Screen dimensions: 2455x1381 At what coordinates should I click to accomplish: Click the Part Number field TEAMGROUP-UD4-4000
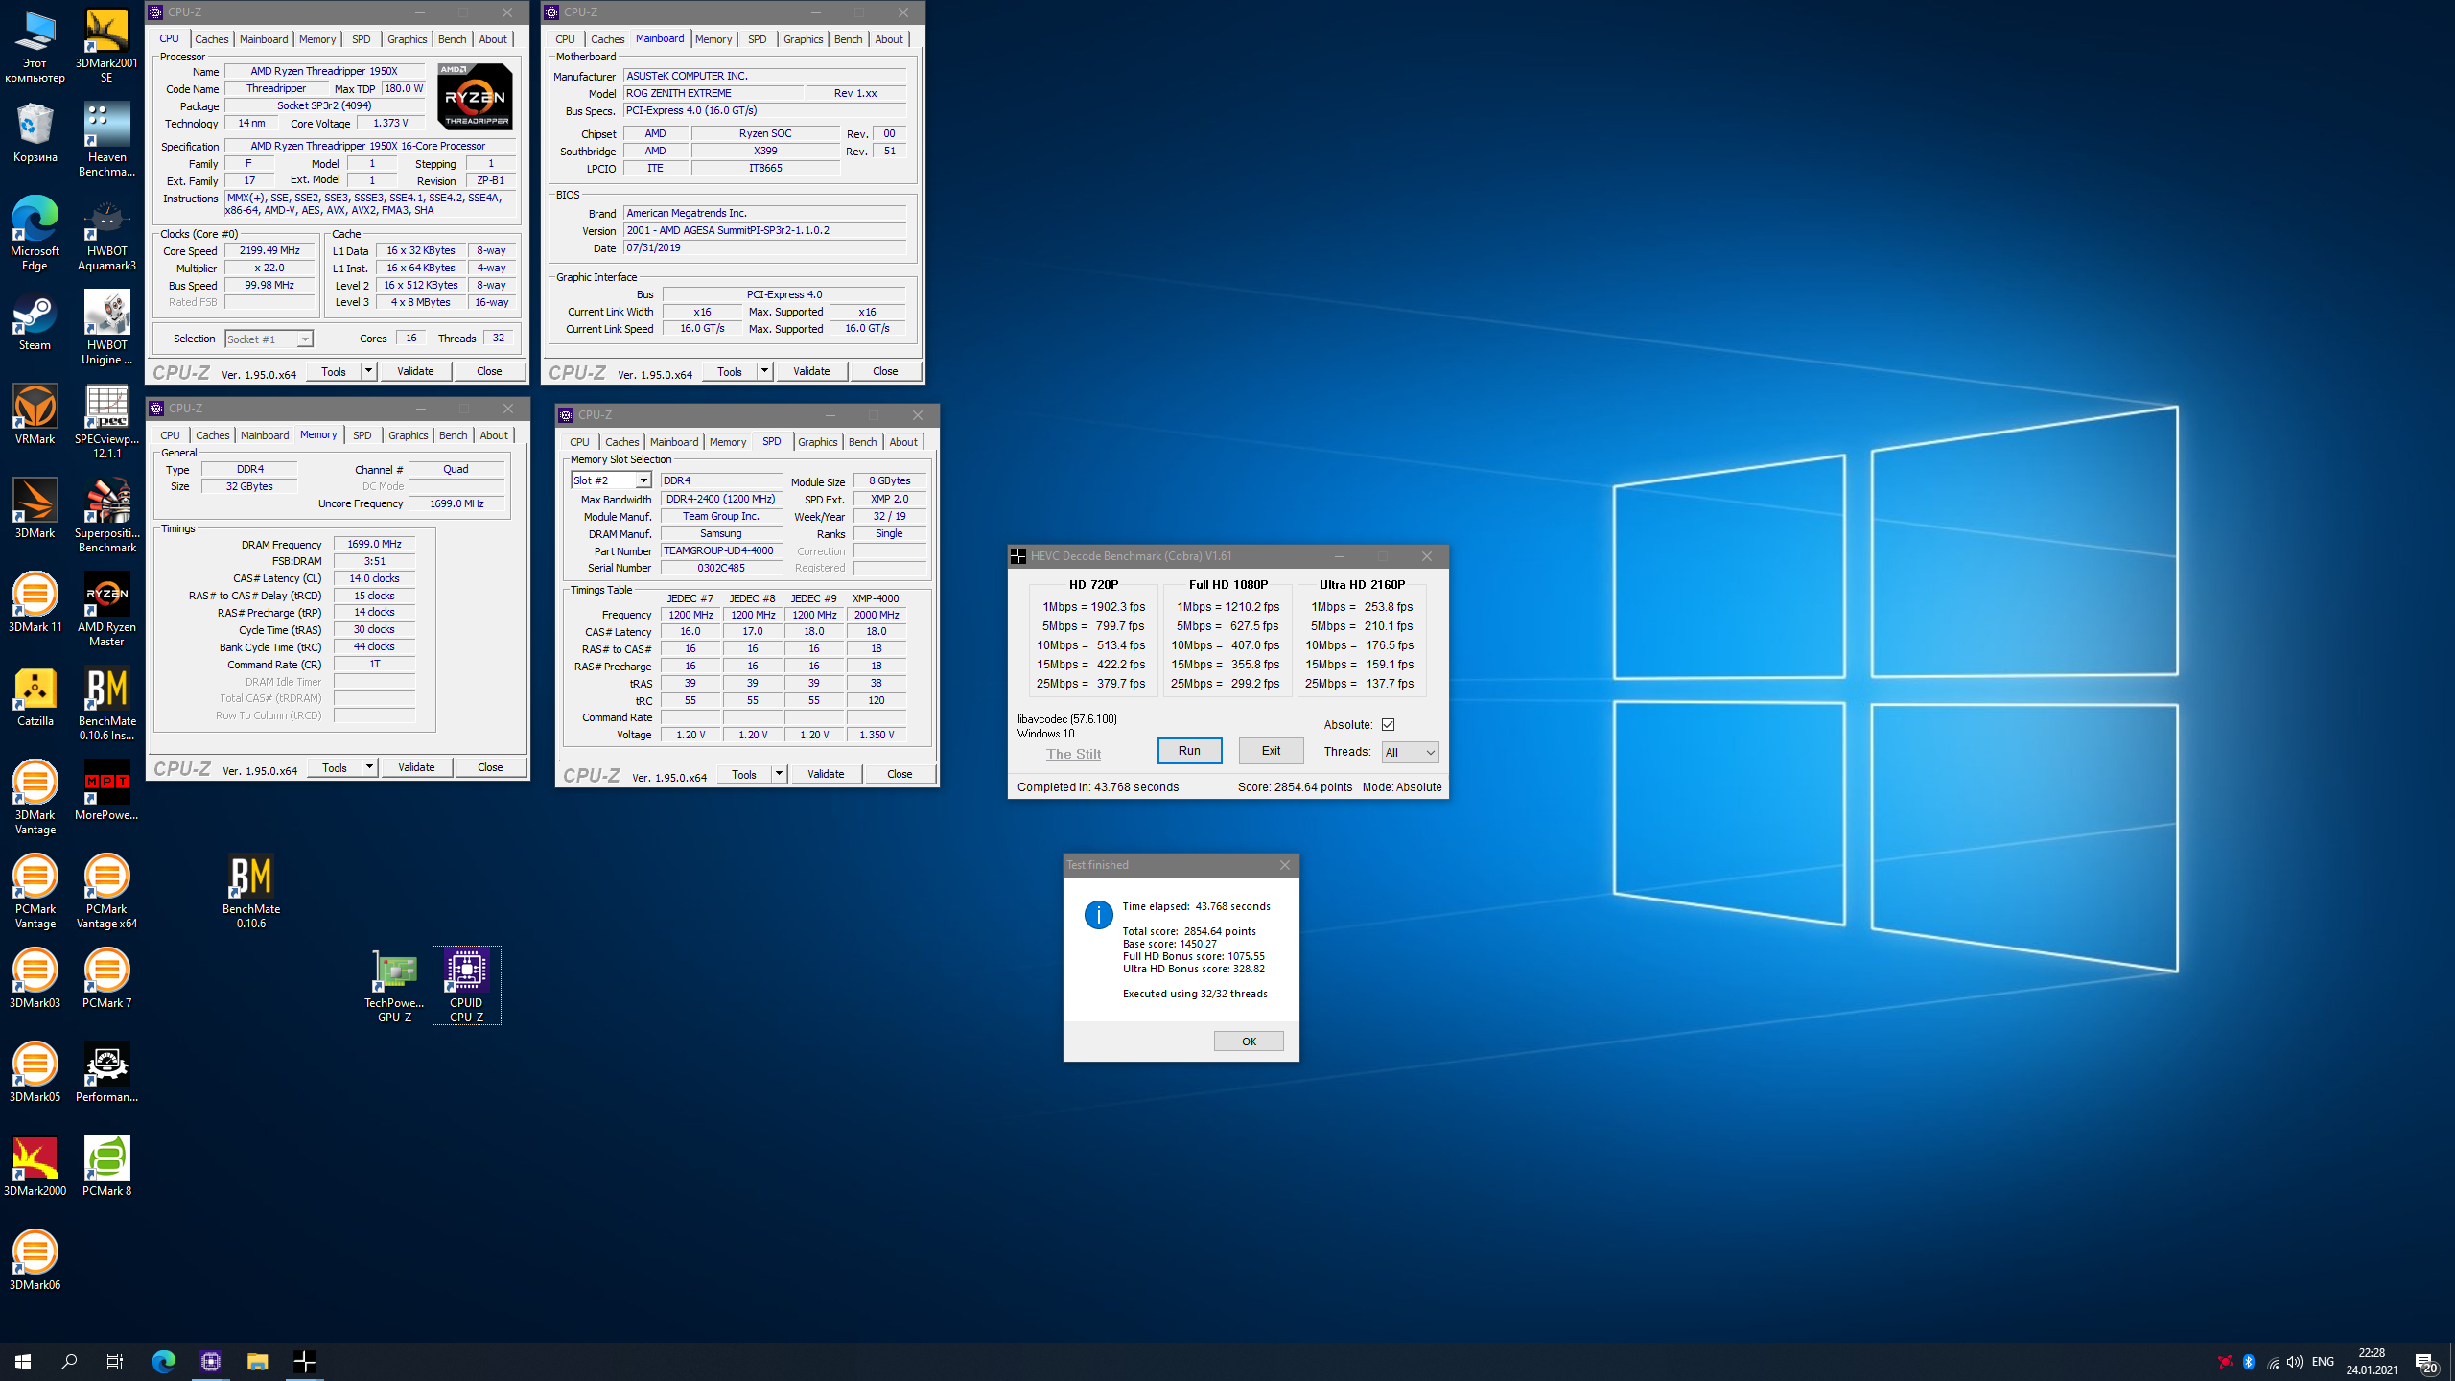tap(719, 551)
